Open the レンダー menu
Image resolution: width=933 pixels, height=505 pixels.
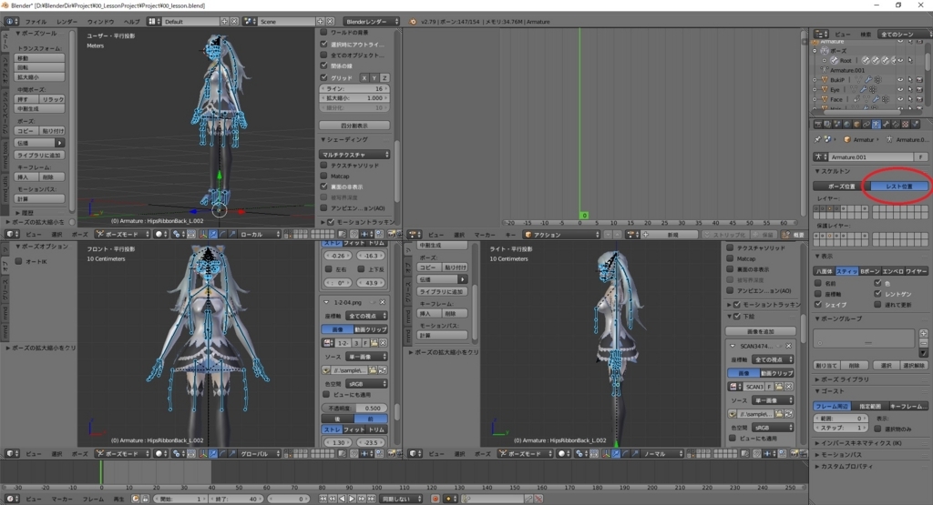pyautogui.click(x=67, y=22)
